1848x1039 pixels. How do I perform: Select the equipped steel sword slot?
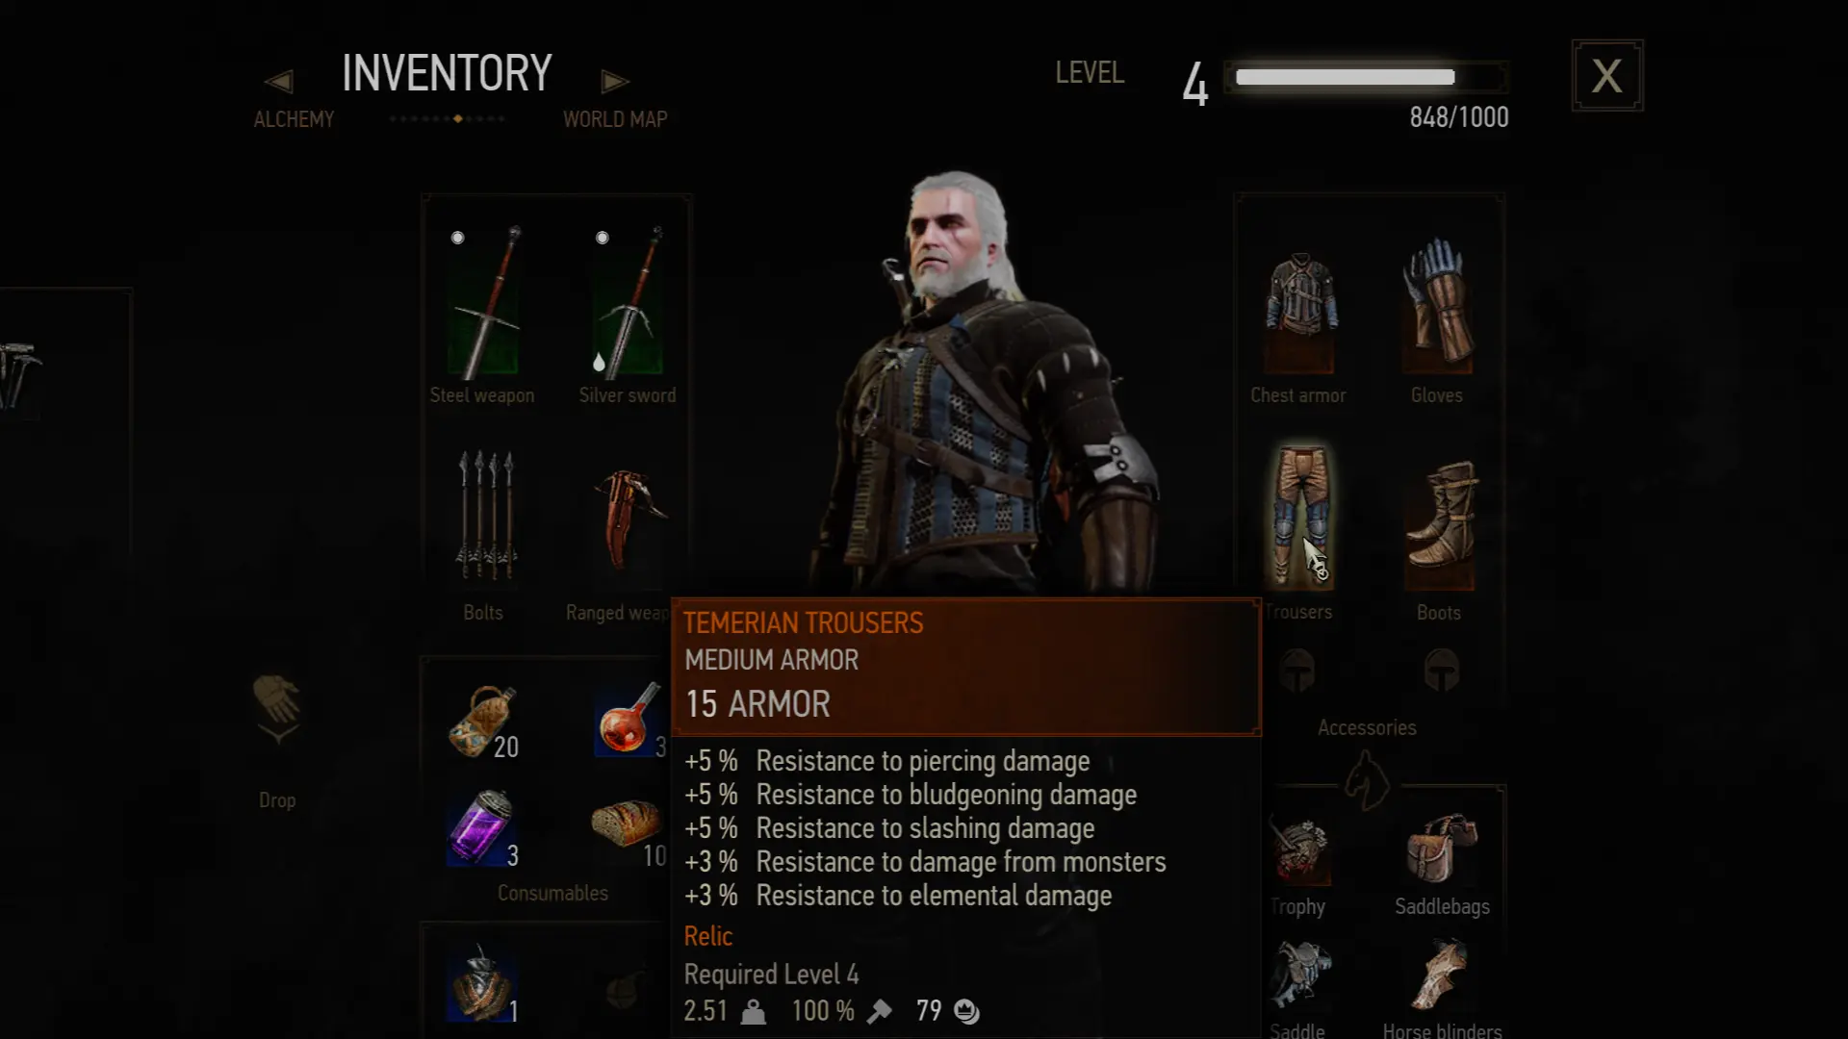click(x=483, y=302)
